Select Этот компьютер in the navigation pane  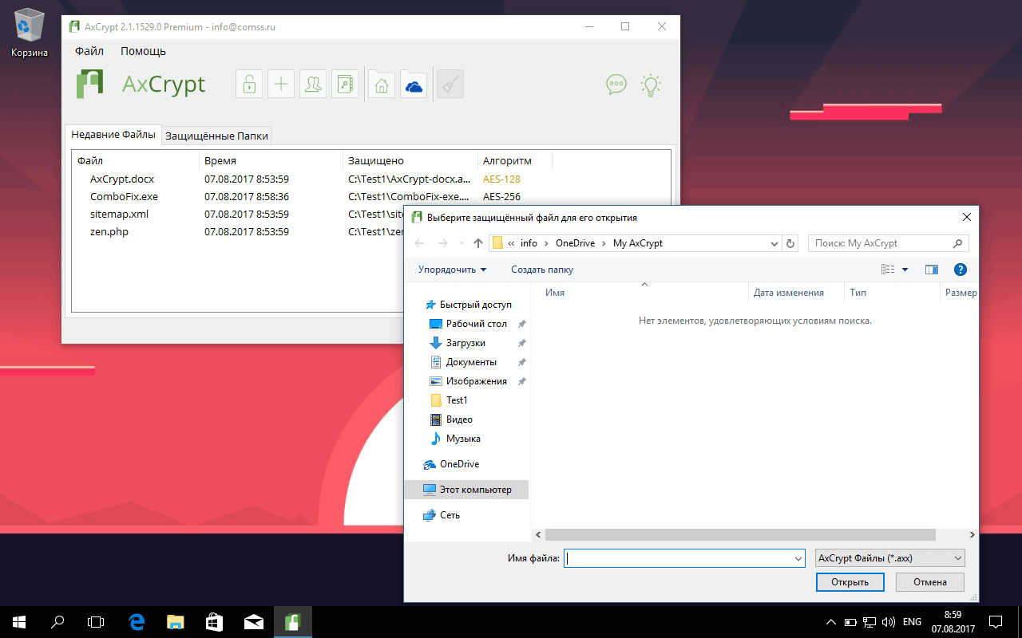tap(467, 490)
